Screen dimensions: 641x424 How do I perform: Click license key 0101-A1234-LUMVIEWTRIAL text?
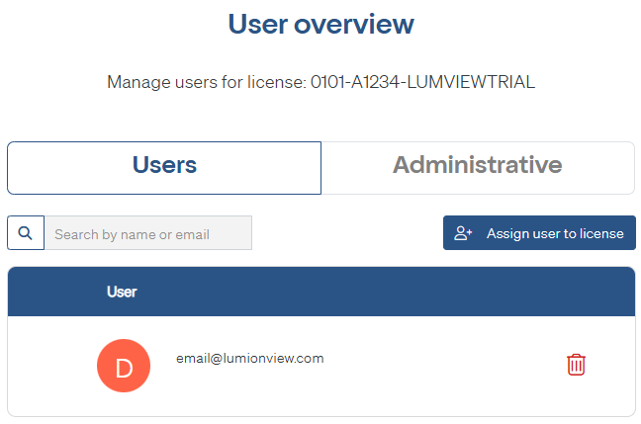coord(422,82)
